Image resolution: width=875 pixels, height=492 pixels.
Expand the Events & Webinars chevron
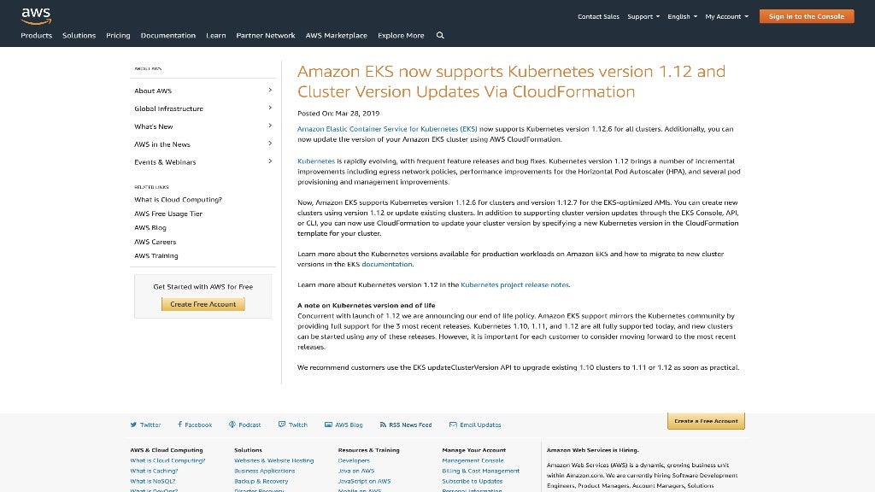[270, 161]
